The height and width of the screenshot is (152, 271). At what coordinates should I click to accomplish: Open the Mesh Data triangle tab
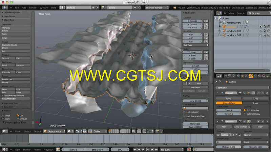255,76
